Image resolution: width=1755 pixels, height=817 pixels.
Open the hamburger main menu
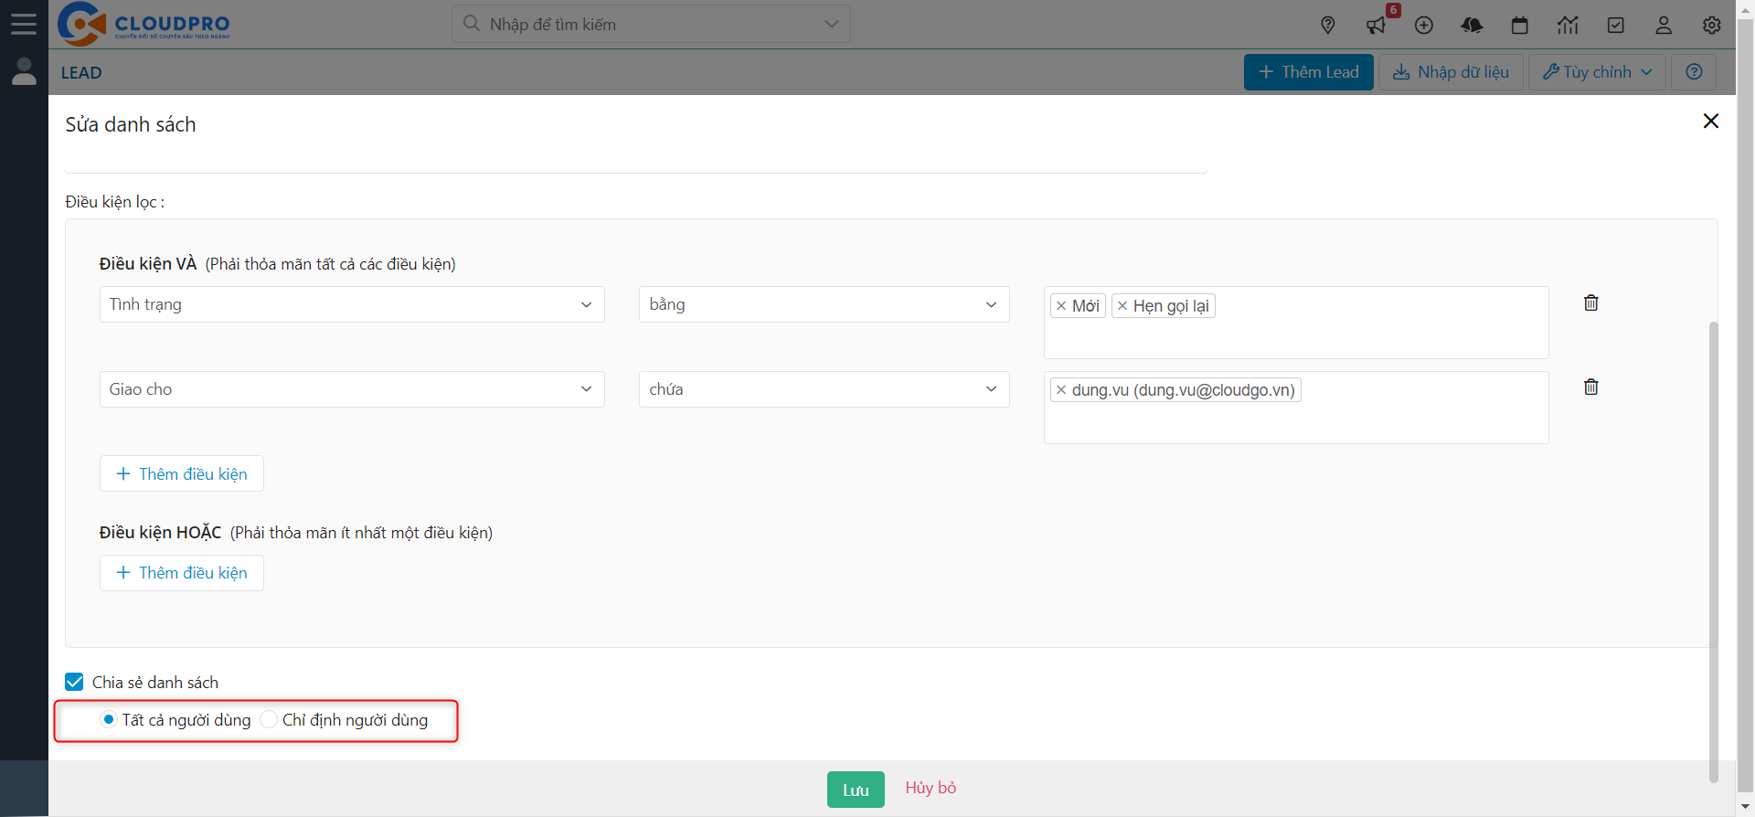tap(24, 24)
